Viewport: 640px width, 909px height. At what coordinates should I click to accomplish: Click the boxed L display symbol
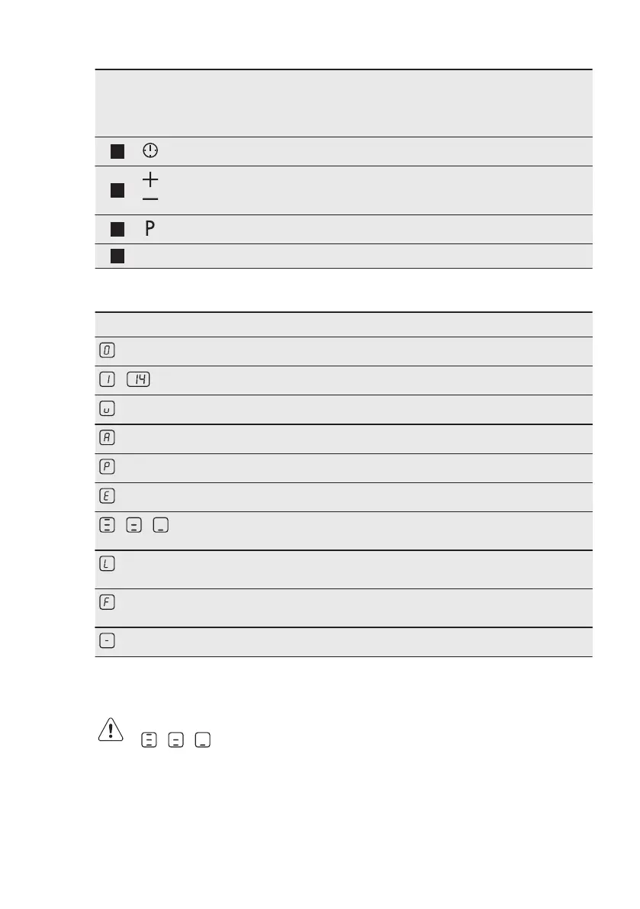[x=107, y=562]
